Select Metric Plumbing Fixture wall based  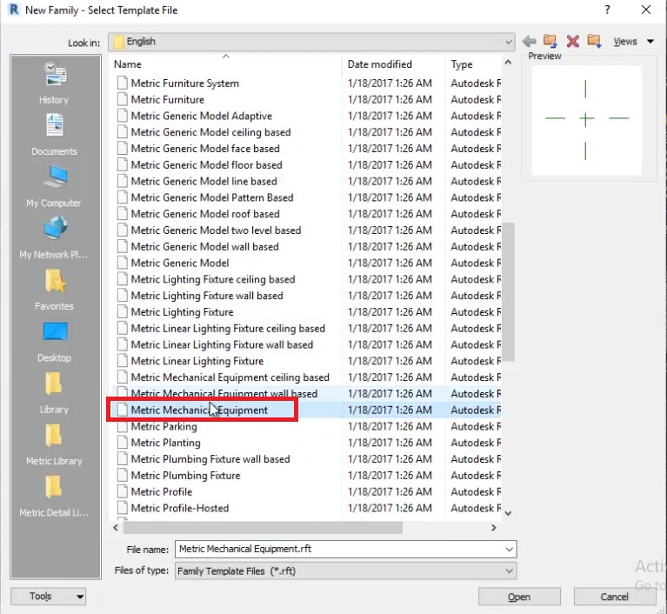tap(210, 459)
